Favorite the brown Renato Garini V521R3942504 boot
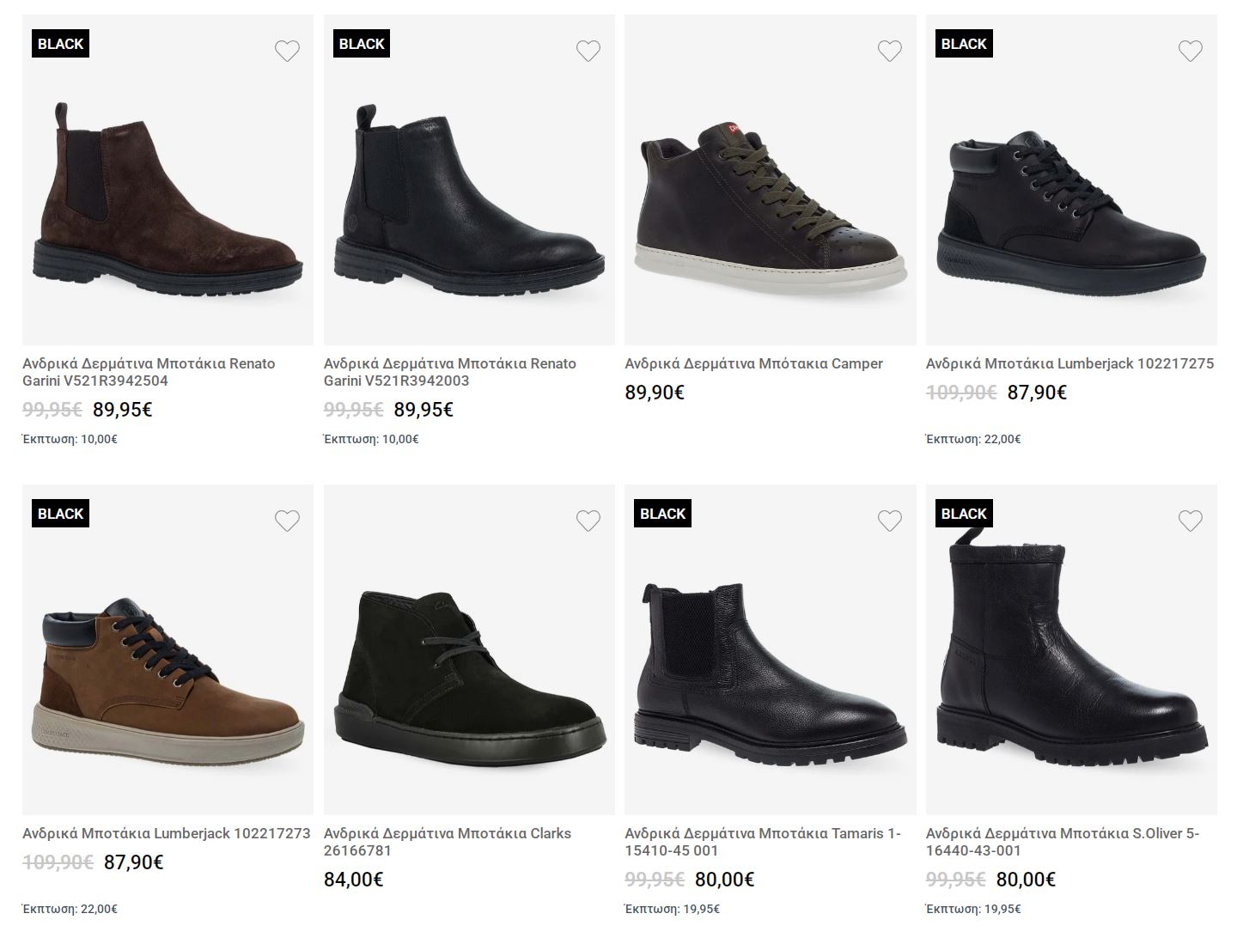 [x=287, y=52]
